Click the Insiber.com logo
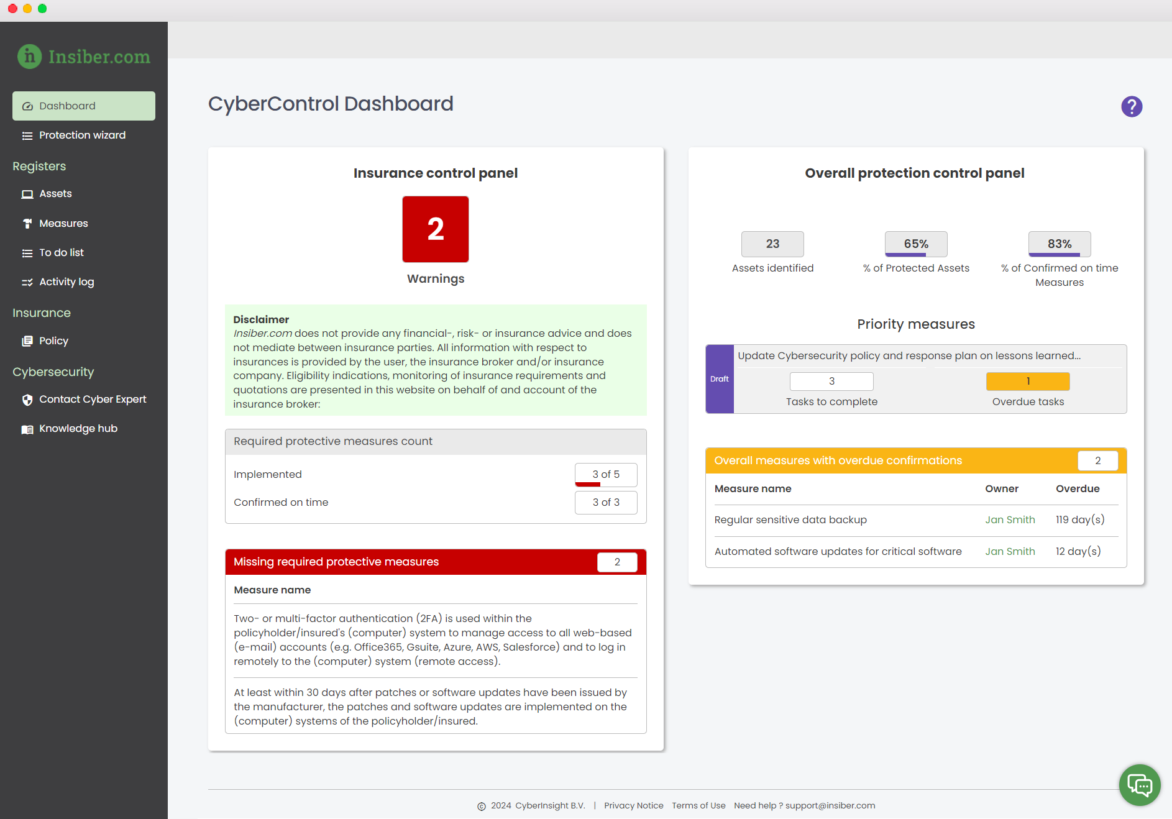Viewport: 1172px width, 819px height. tap(84, 57)
